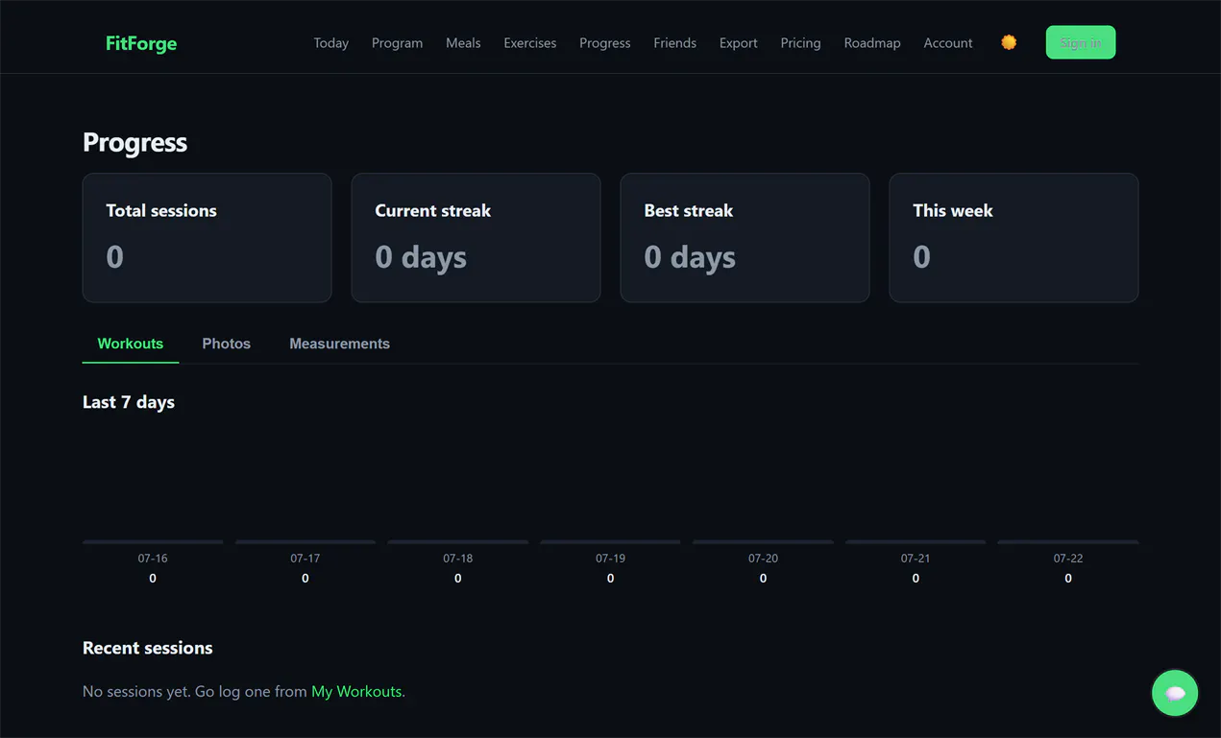Click the FitForge logo
1221x738 pixels.
coord(141,43)
